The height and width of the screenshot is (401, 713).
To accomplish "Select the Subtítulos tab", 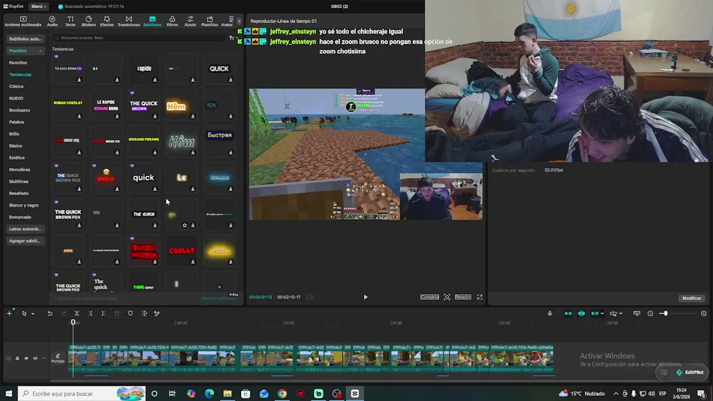I will [152, 21].
